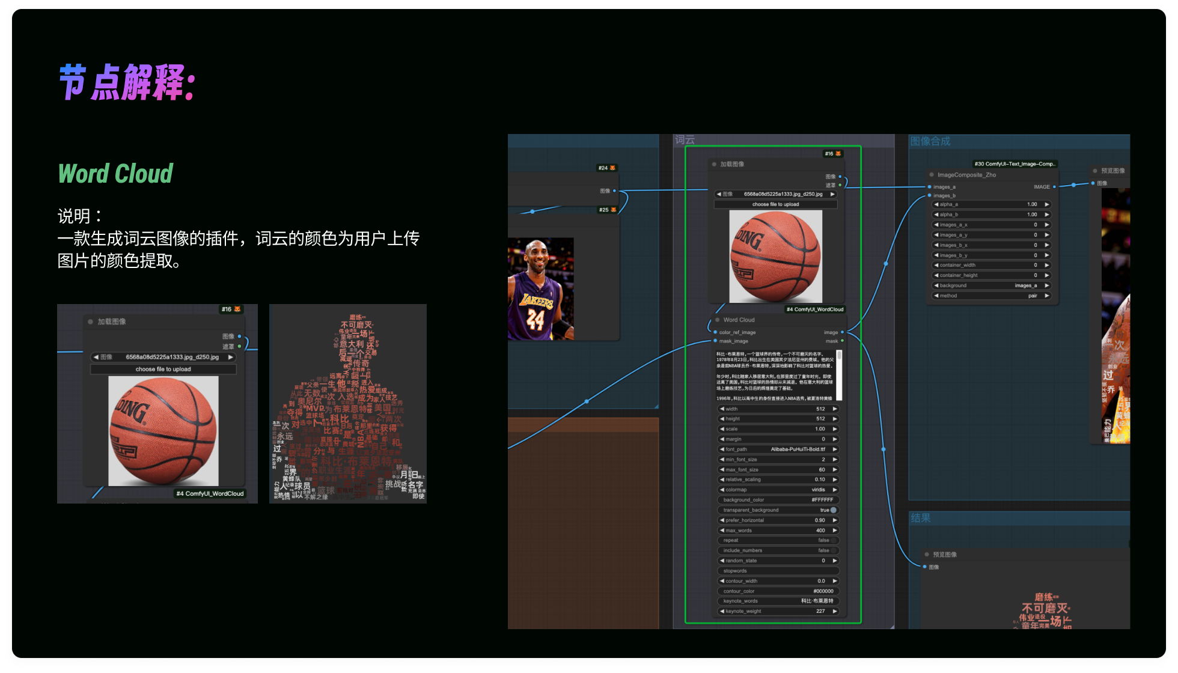Toggle transparent_background switch
This screenshot has width=1178, height=673.
(x=833, y=510)
